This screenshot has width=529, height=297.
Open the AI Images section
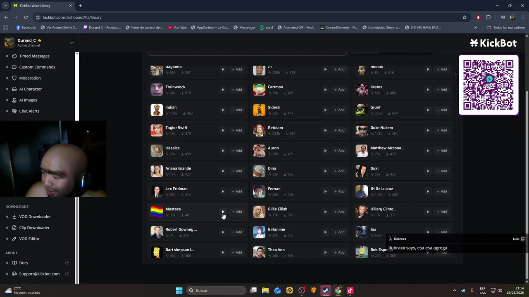28,100
